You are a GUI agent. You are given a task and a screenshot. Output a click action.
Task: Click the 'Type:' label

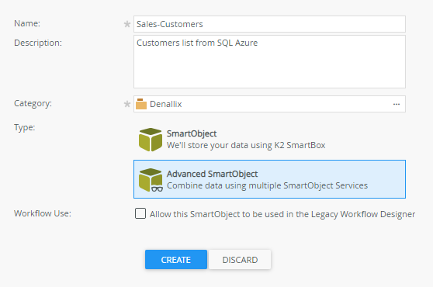(x=25, y=127)
